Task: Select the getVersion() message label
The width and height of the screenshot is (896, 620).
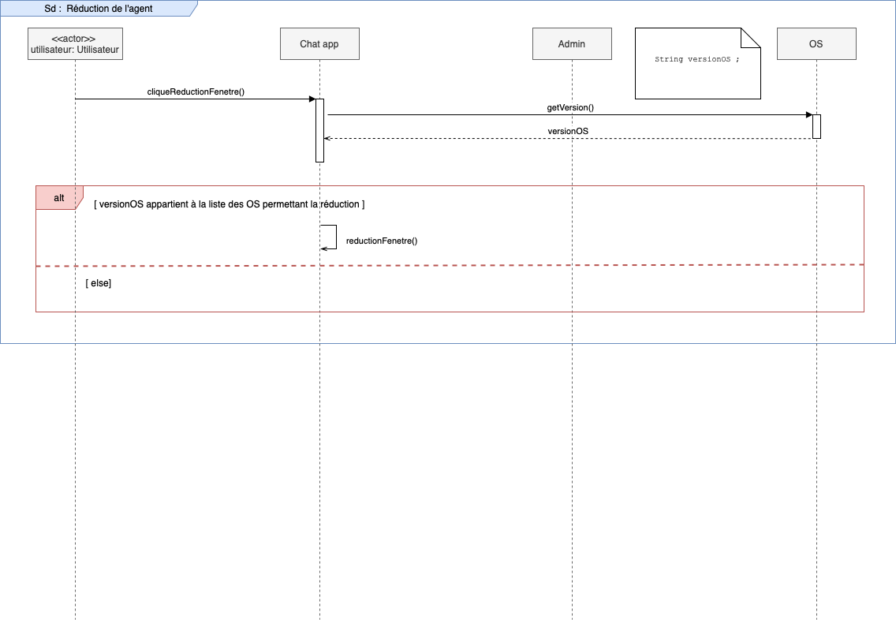Action: pyautogui.click(x=570, y=107)
